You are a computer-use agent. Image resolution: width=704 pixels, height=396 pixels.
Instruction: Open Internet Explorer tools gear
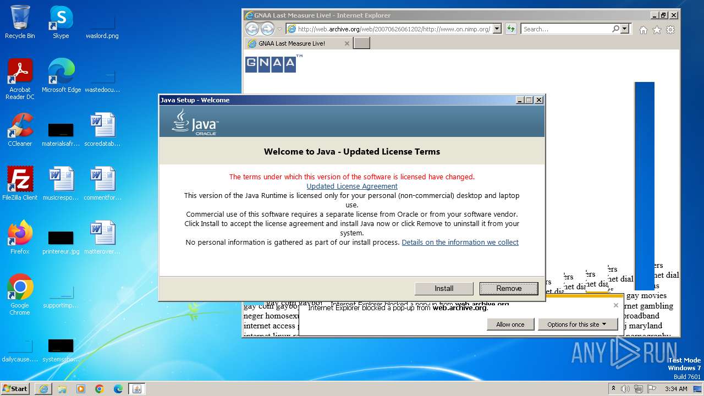tap(670, 30)
